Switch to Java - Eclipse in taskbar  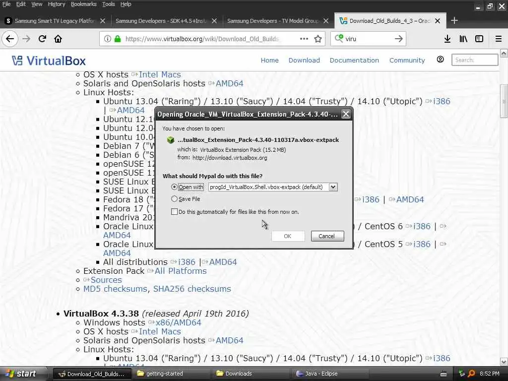[x=330, y=374]
